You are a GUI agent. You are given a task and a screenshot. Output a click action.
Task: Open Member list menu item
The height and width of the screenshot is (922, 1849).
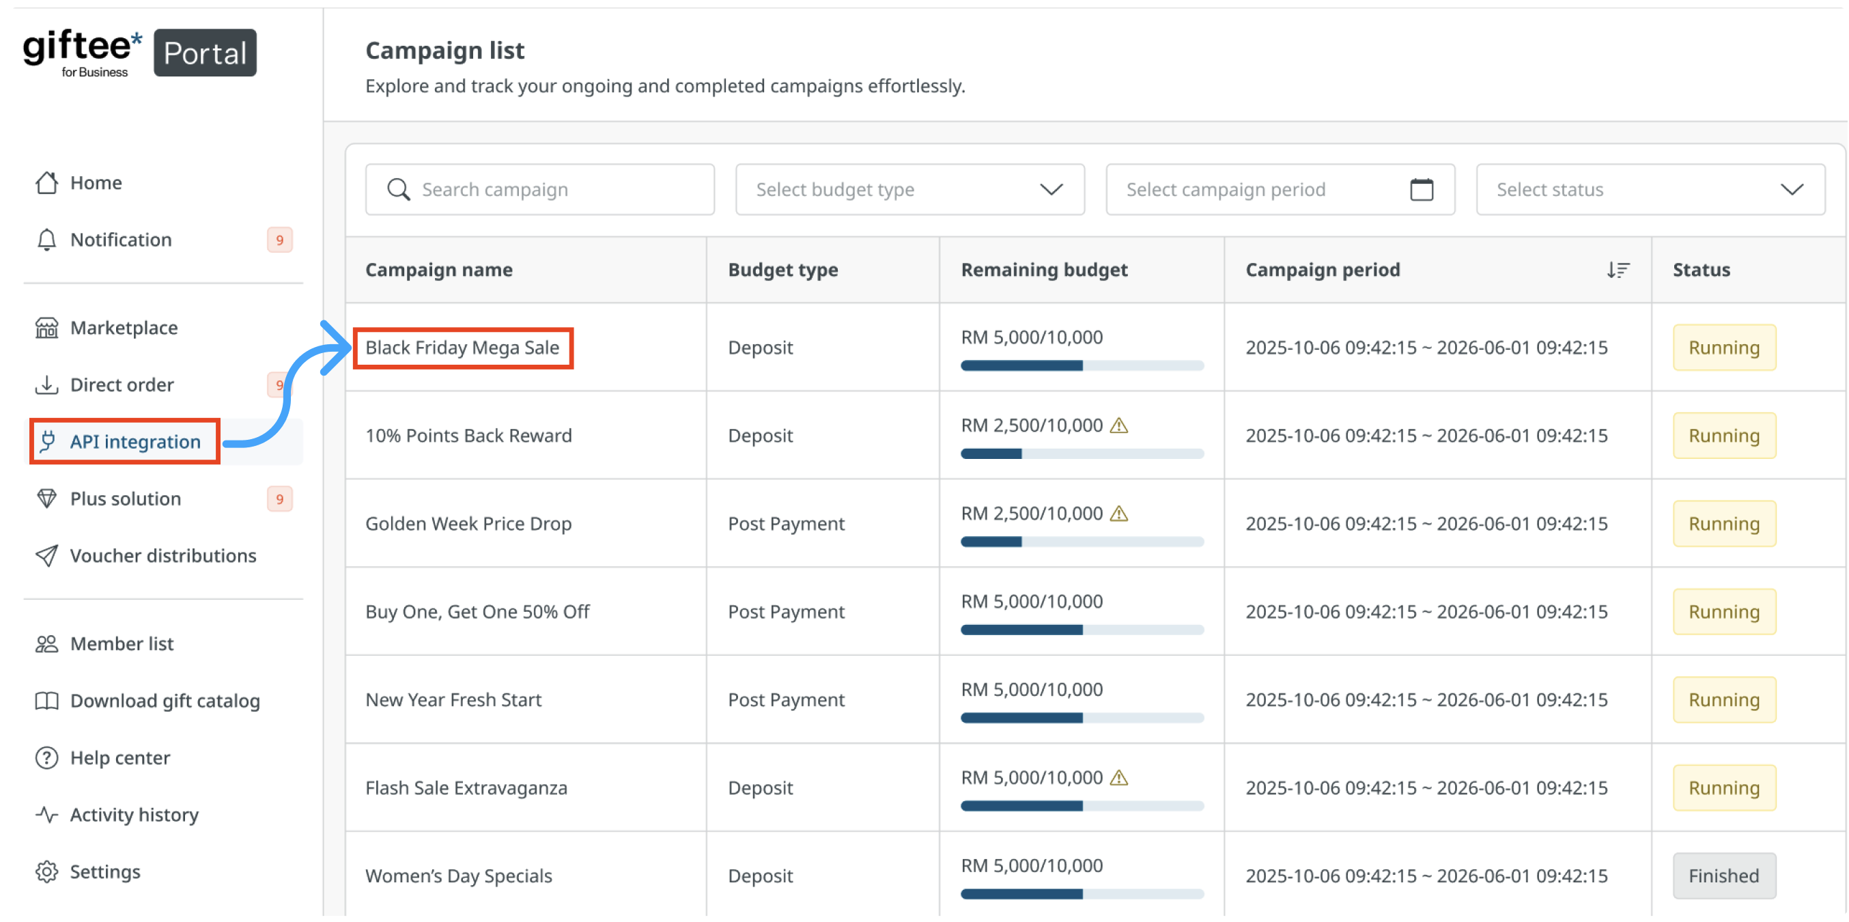122,644
